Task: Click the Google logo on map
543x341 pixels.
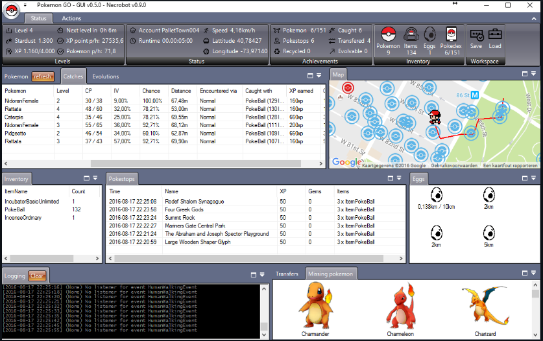Action: pyautogui.click(x=346, y=161)
